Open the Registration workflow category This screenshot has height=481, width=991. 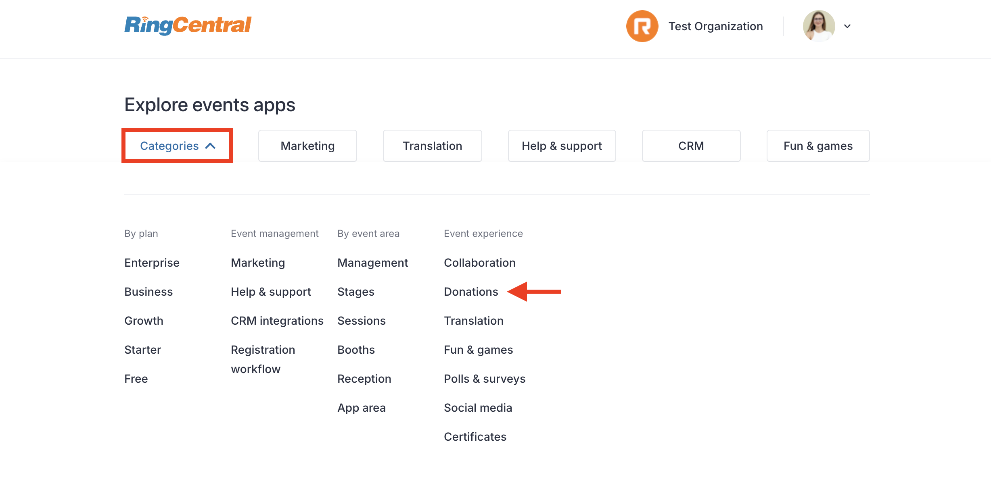(x=263, y=359)
